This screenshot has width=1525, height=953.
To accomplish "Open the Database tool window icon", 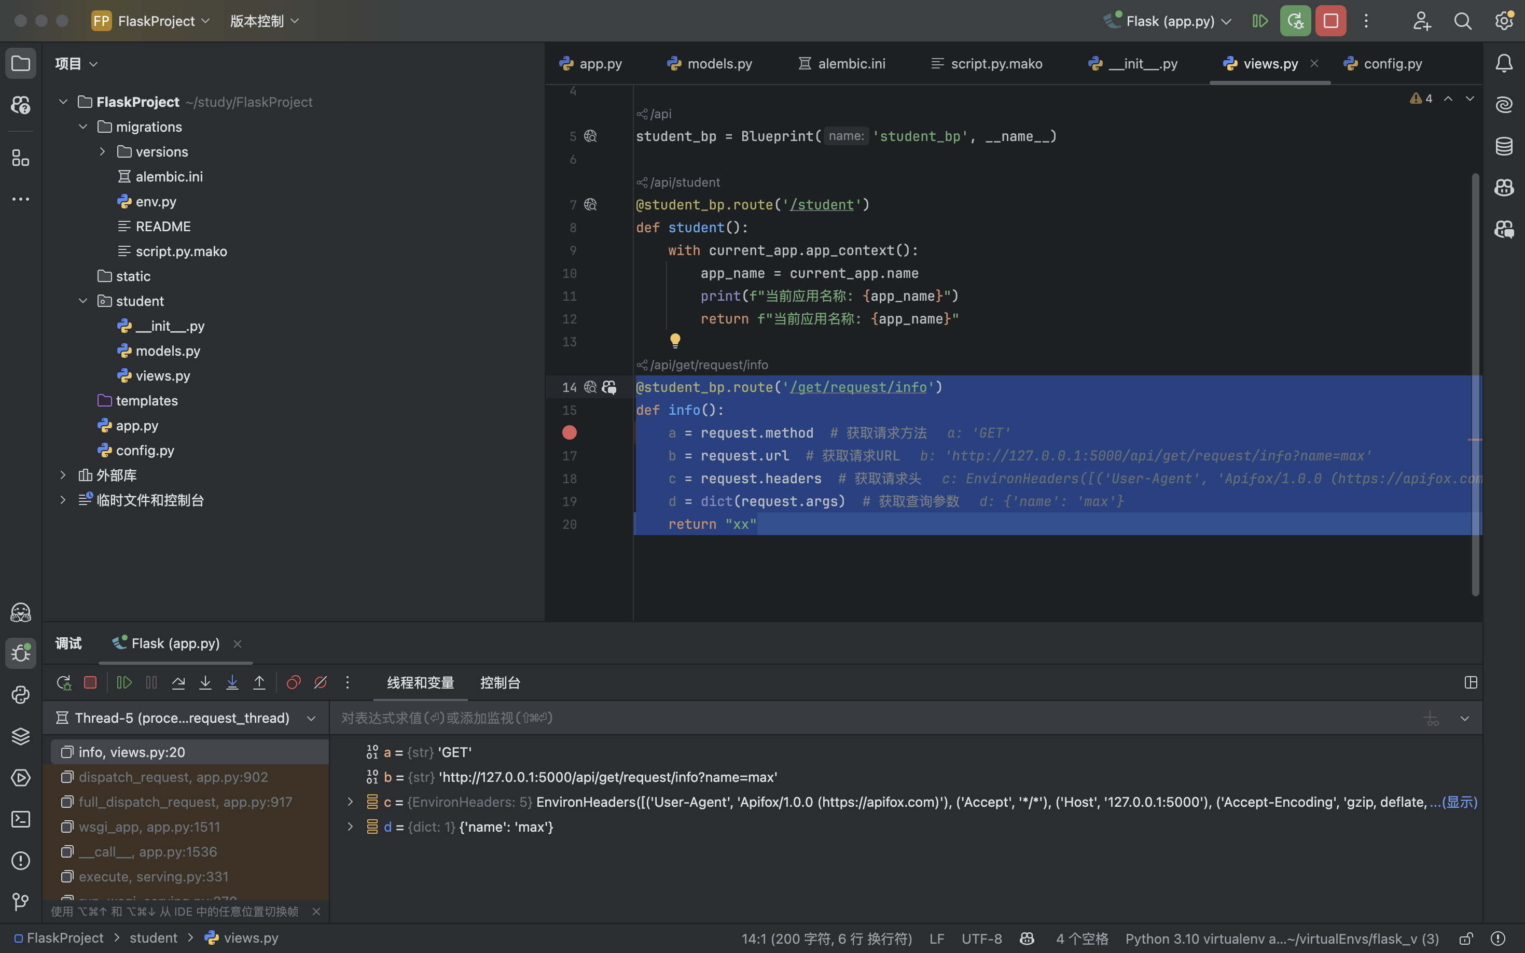I will (x=1504, y=146).
